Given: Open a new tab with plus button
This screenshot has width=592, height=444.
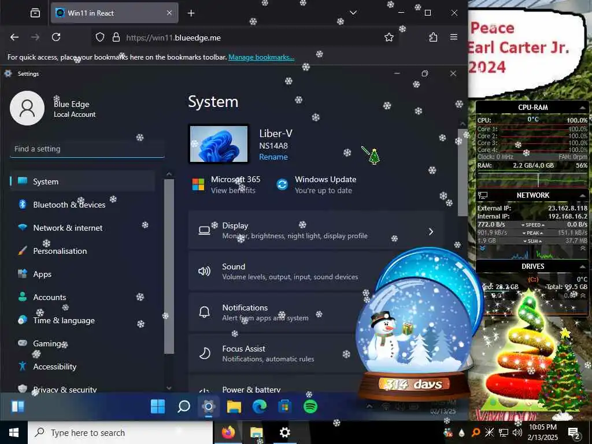Looking at the screenshot, I should point(191,13).
